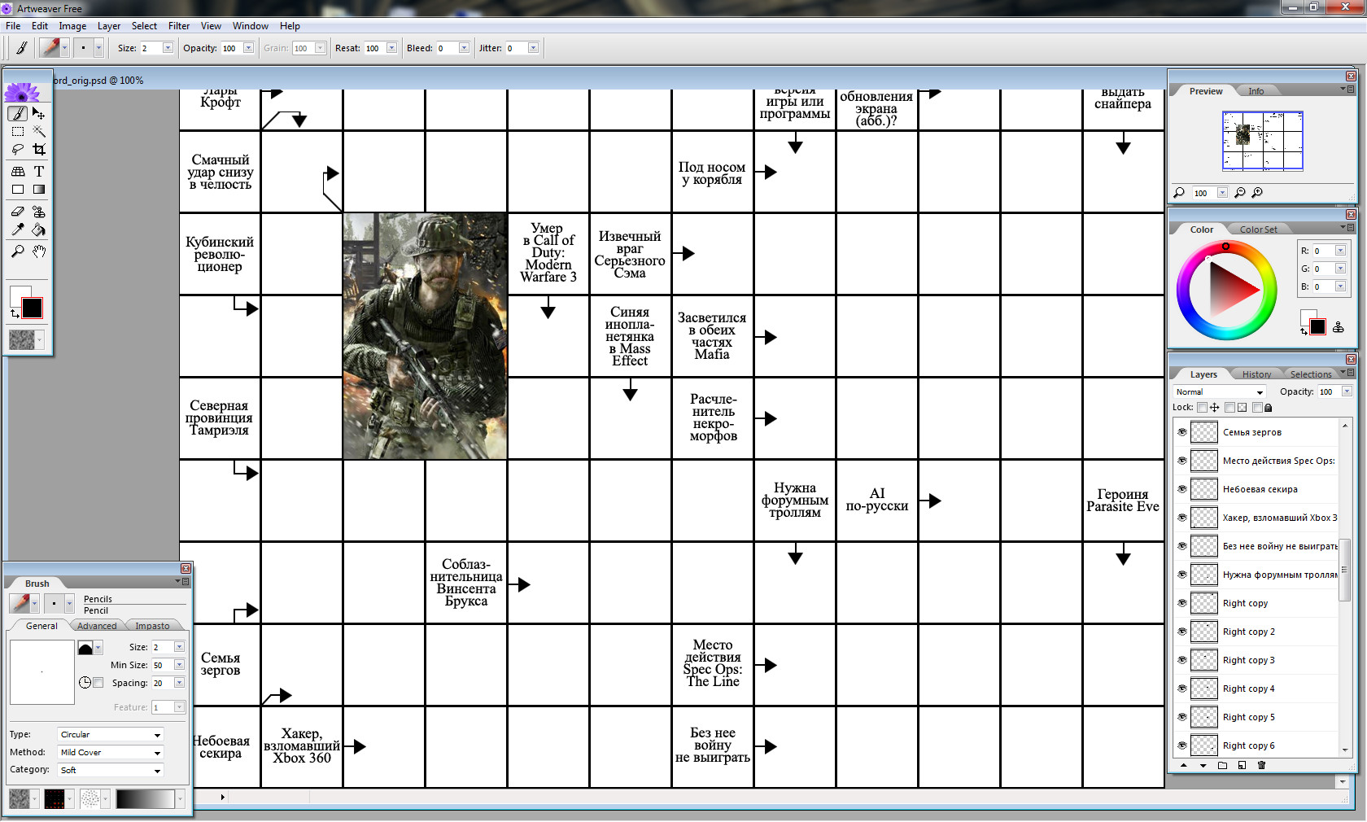Select the Right copy 3 layer

1256,660
